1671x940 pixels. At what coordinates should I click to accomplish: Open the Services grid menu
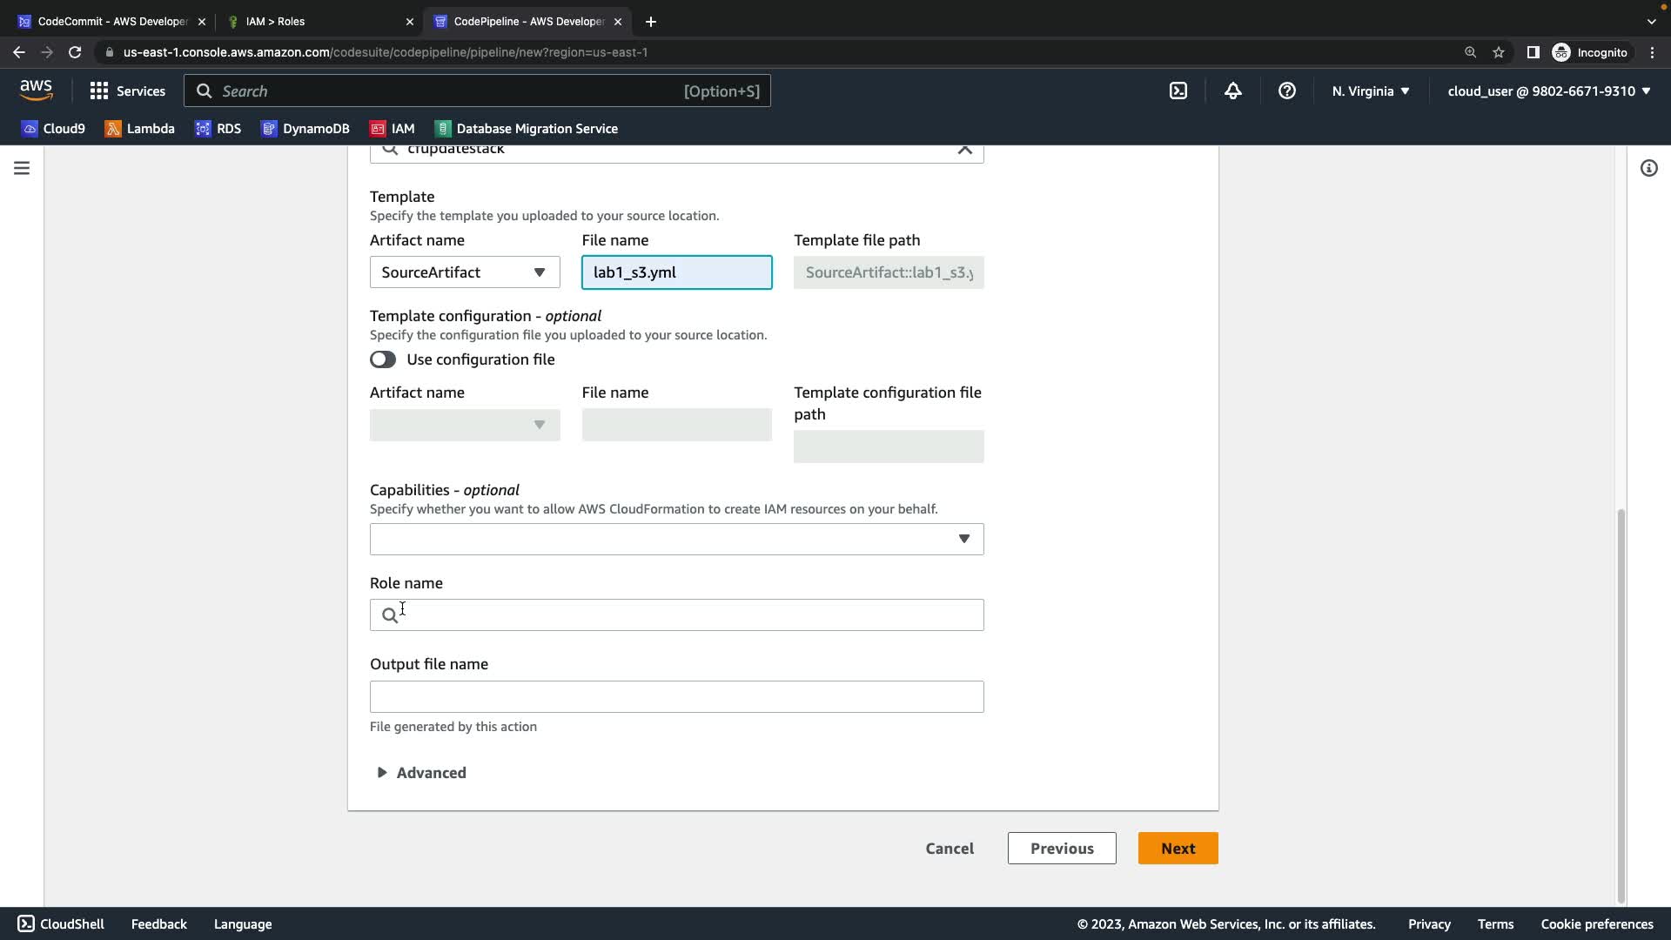click(x=127, y=91)
